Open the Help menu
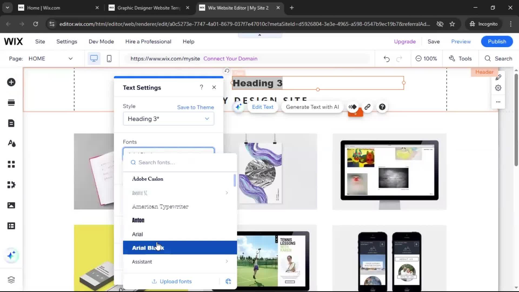 (188, 42)
